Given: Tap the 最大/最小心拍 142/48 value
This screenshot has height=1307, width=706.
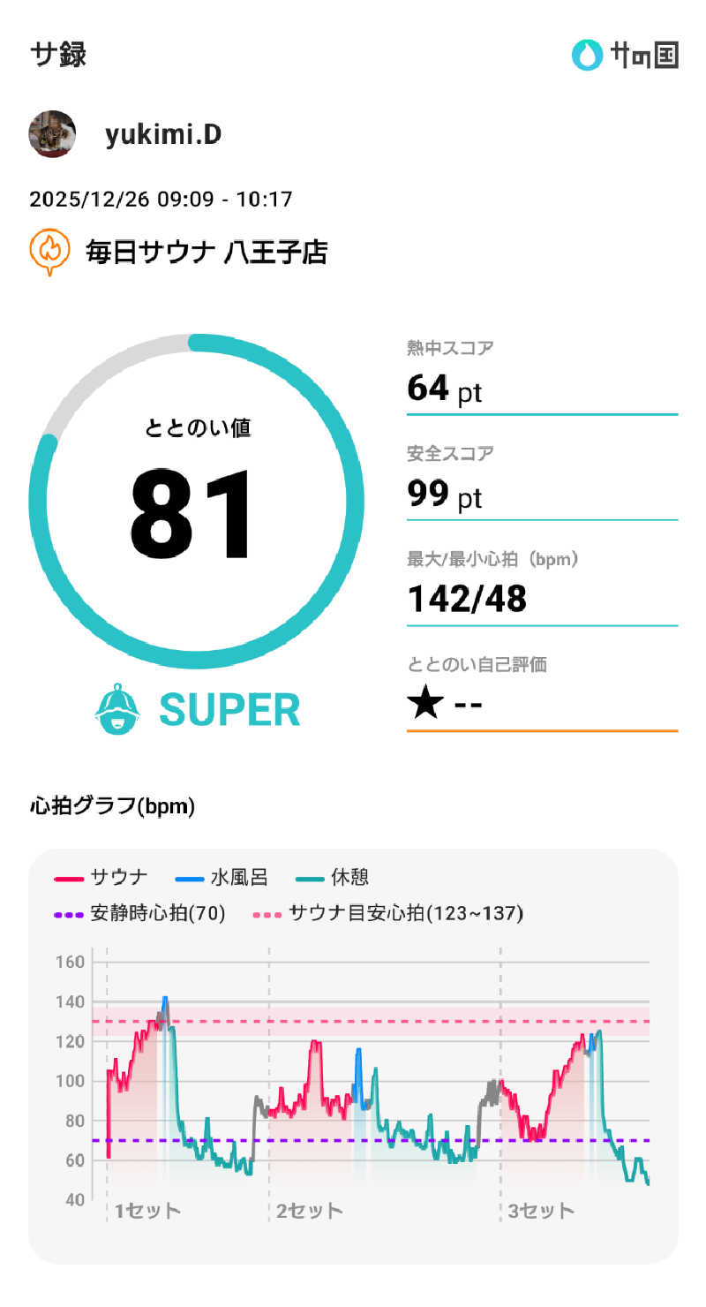Looking at the screenshot, I should click(x=468, y=599).
